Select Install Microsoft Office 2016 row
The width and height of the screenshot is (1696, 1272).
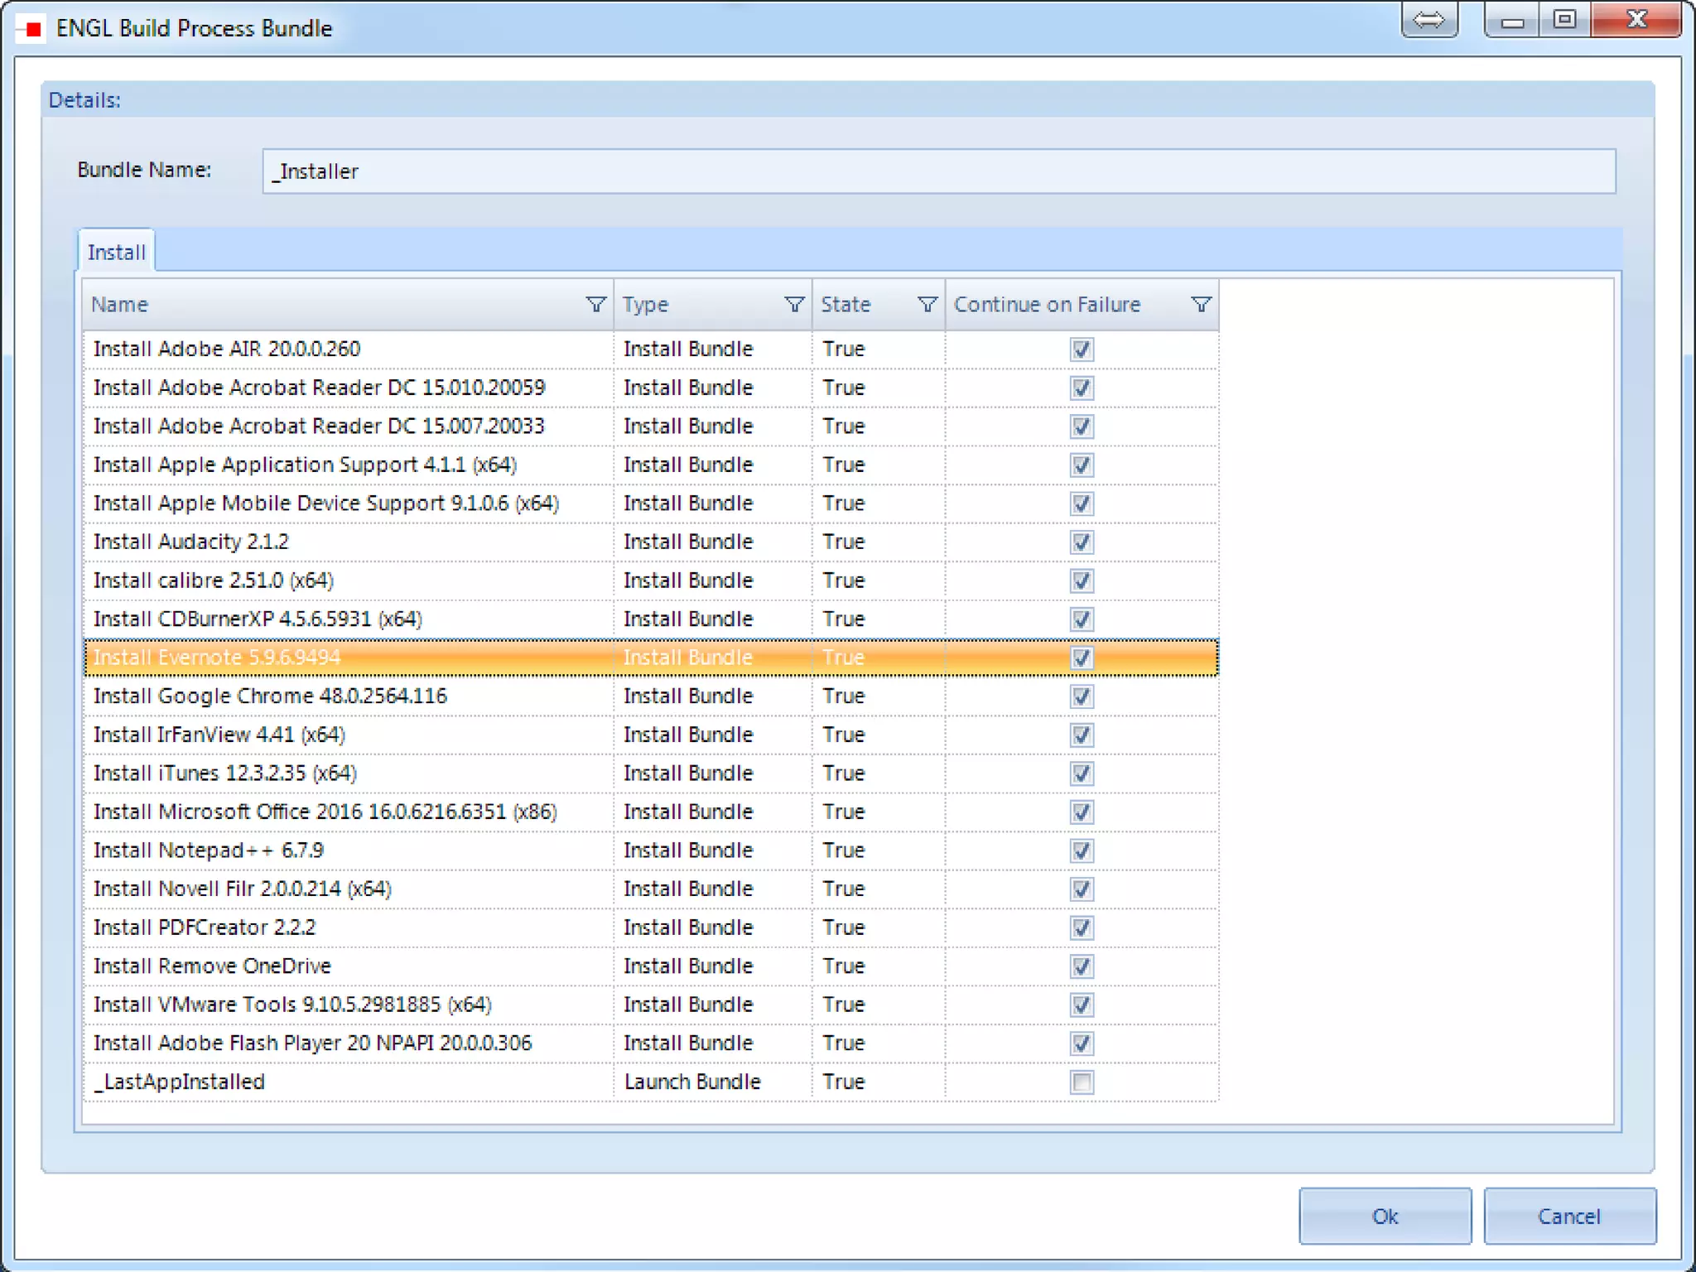651,812
